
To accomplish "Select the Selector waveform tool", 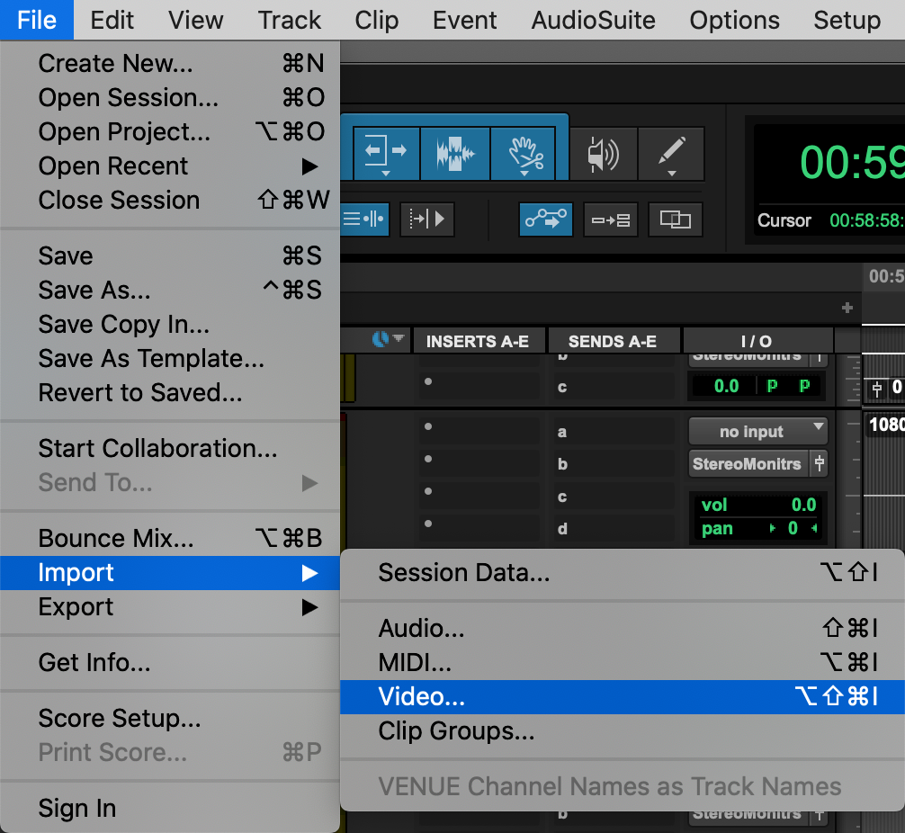I will click(455, 154).
